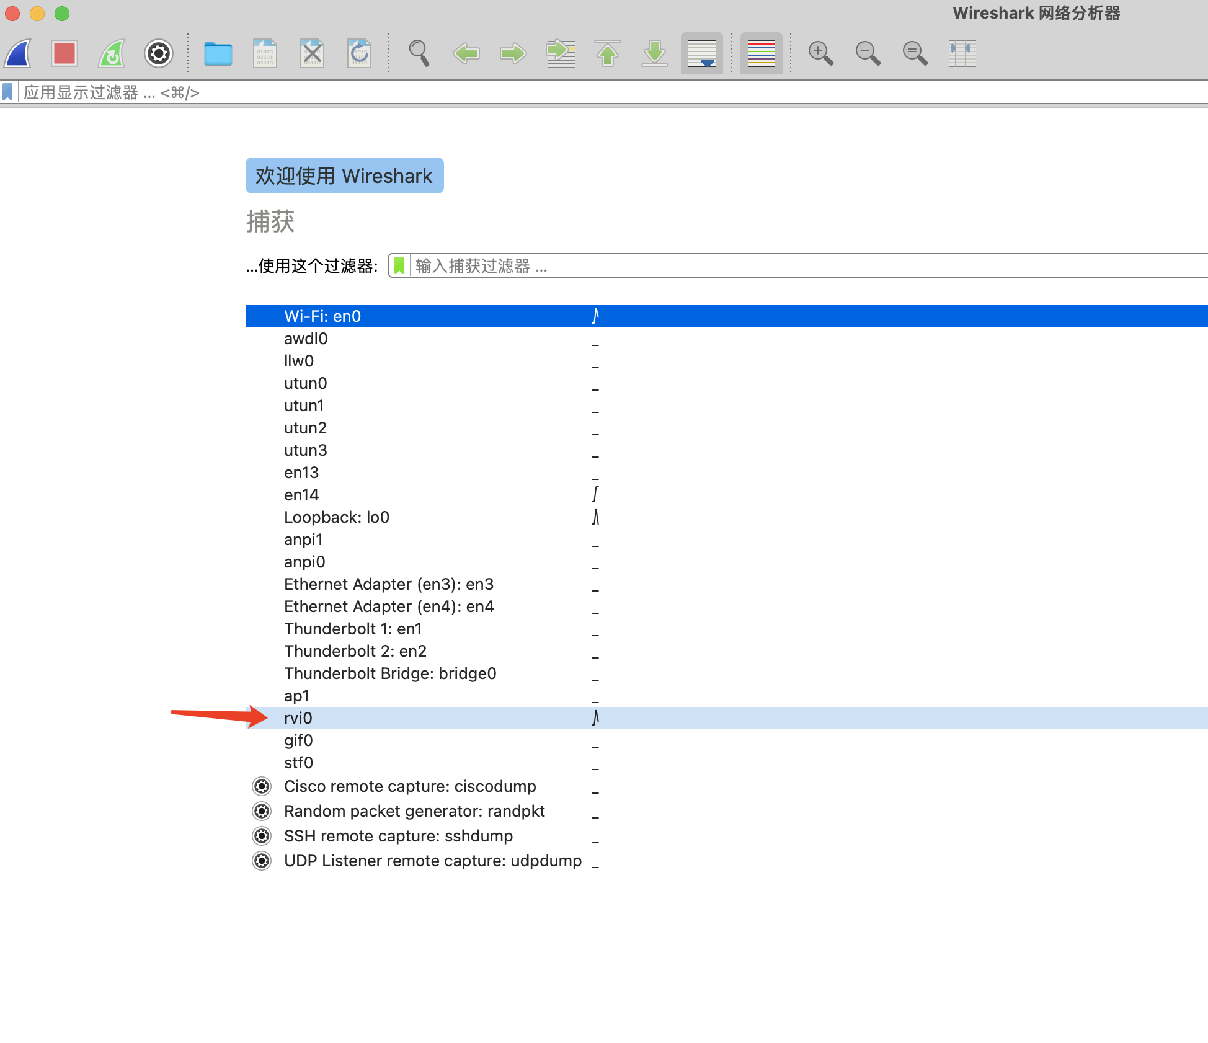Select Loopback: lo0 interface

pos(727,517)
